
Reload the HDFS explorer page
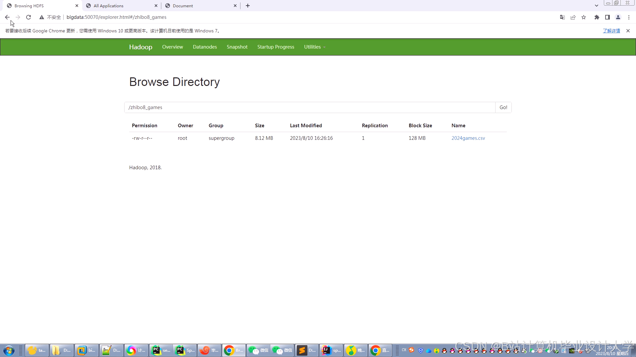click(28, 17)
